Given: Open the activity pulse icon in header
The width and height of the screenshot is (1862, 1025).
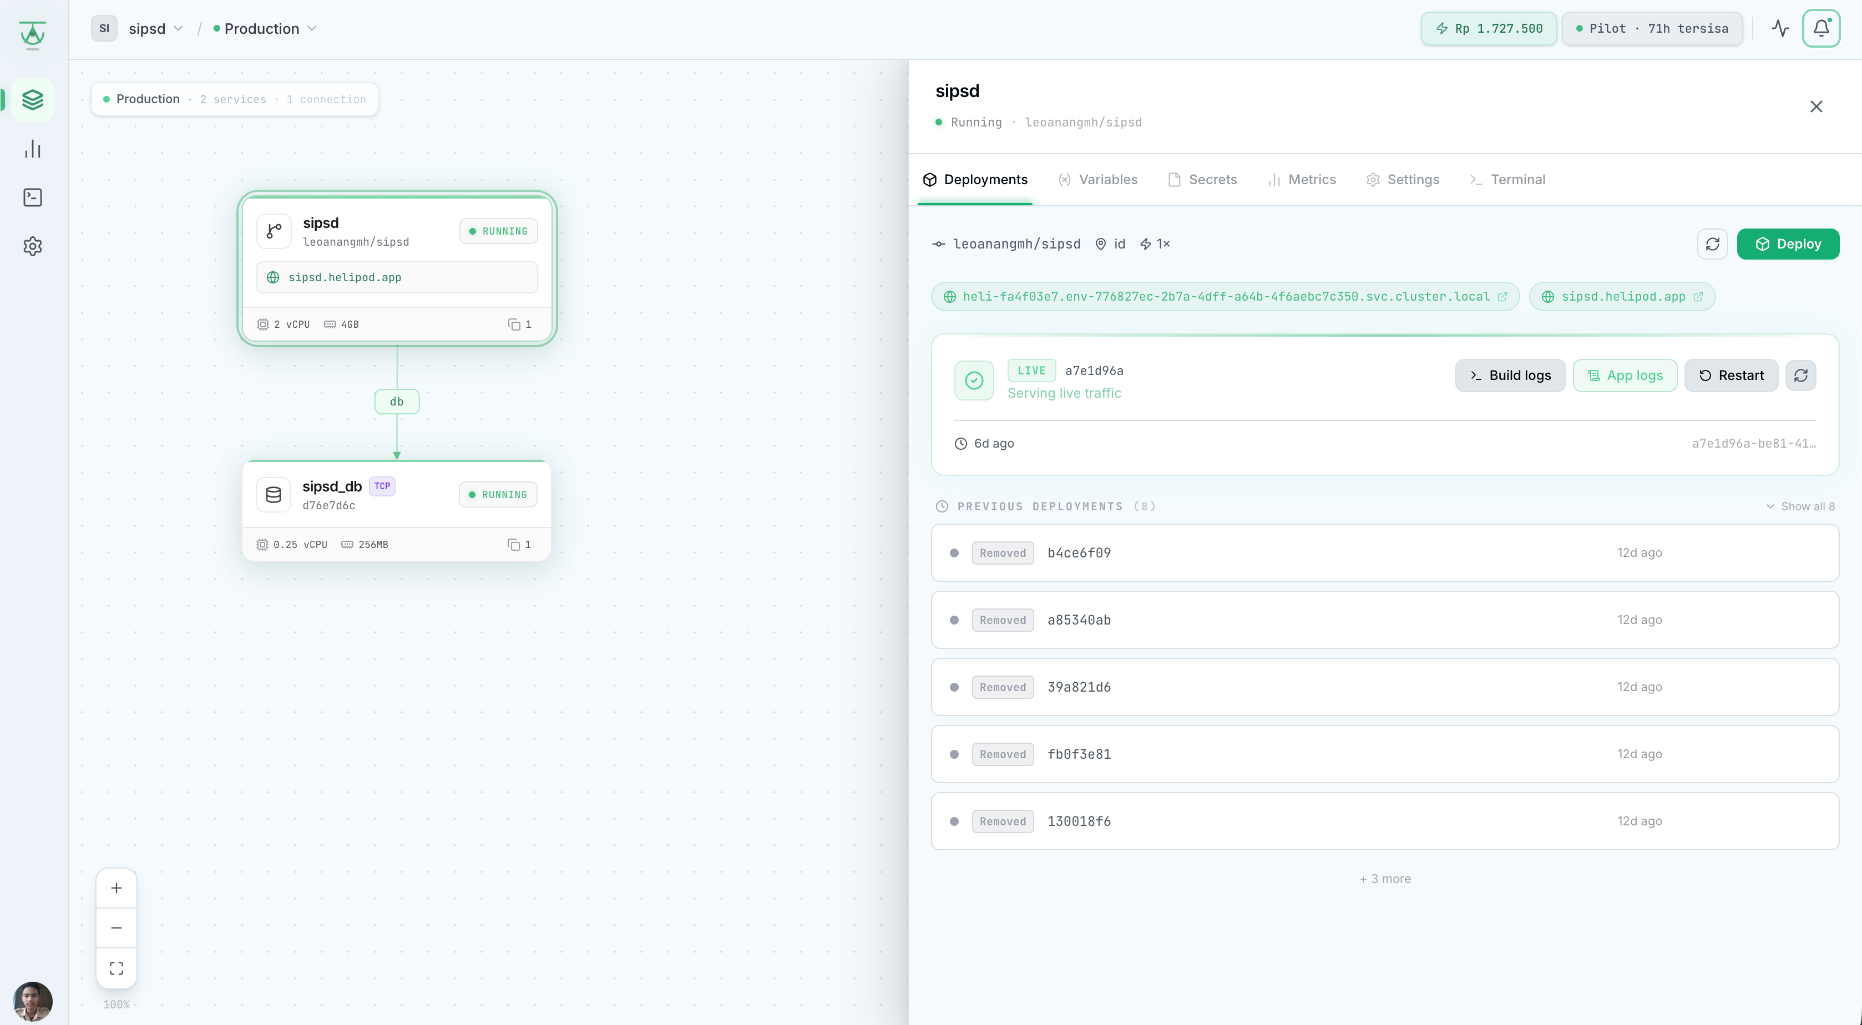Looking at the screenshot, I should [1780, 28].
